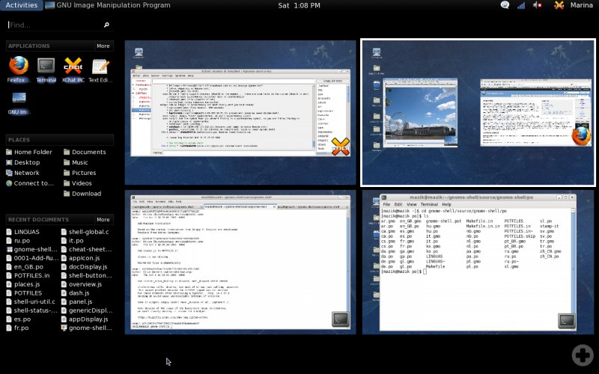Launch Firefox from the applications list

19,67
